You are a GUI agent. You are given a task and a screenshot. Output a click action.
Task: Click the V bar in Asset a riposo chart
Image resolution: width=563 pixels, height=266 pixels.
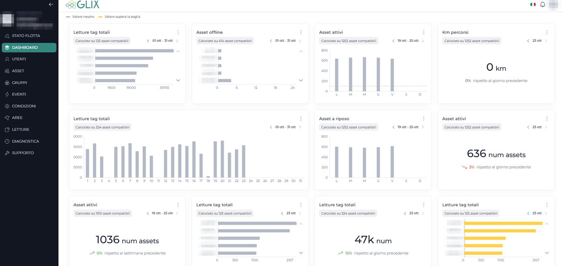click(392, 162)
